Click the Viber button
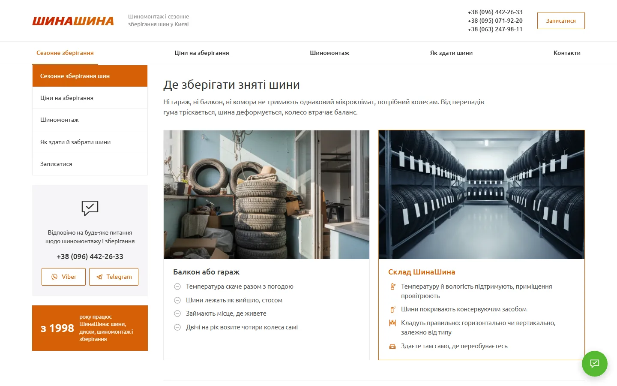 coord(63,277)
